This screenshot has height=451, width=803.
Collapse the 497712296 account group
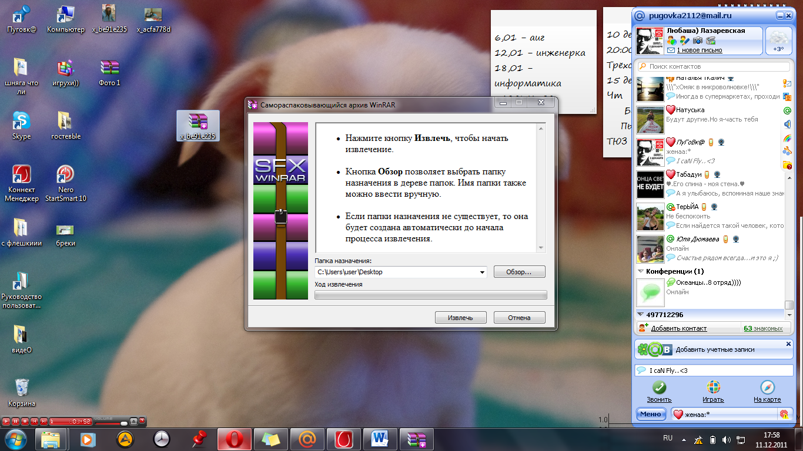[640, 315]
